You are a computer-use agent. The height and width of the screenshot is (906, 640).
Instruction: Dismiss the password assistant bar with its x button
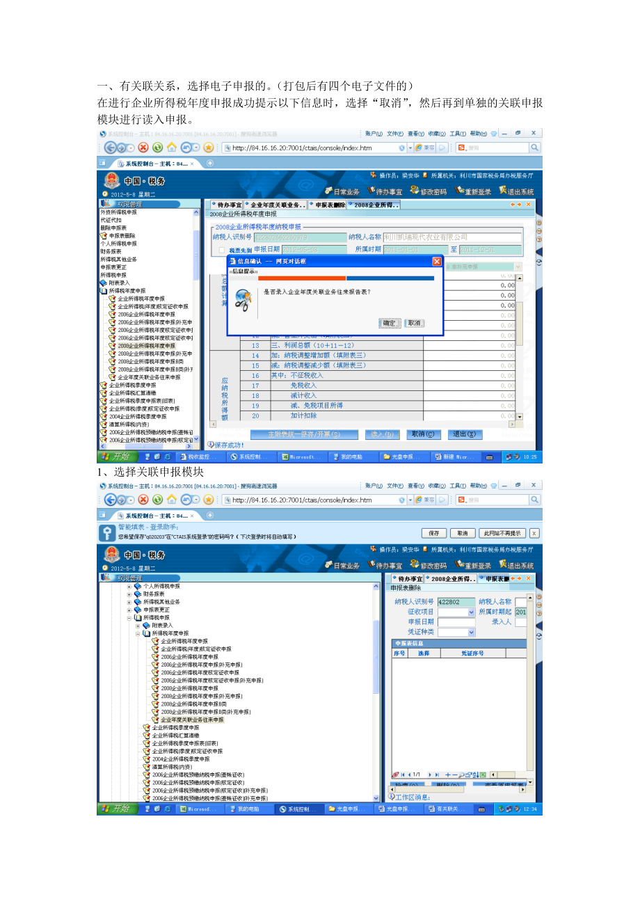pos(534,533)
